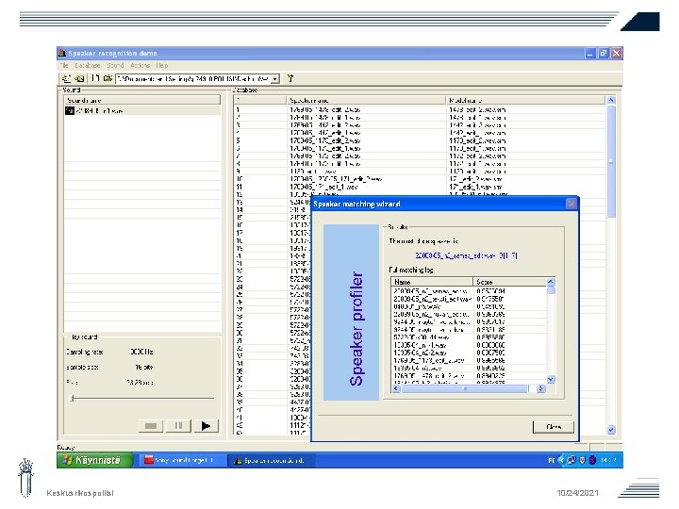Restore down the Speaker recognition demo window
Image resolution: width=679 pixels, height=509 pixels.
(x=604, y=53)
